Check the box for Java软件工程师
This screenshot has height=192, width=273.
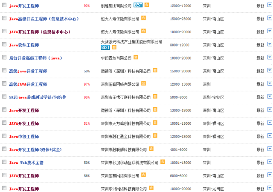click(4, 44)
